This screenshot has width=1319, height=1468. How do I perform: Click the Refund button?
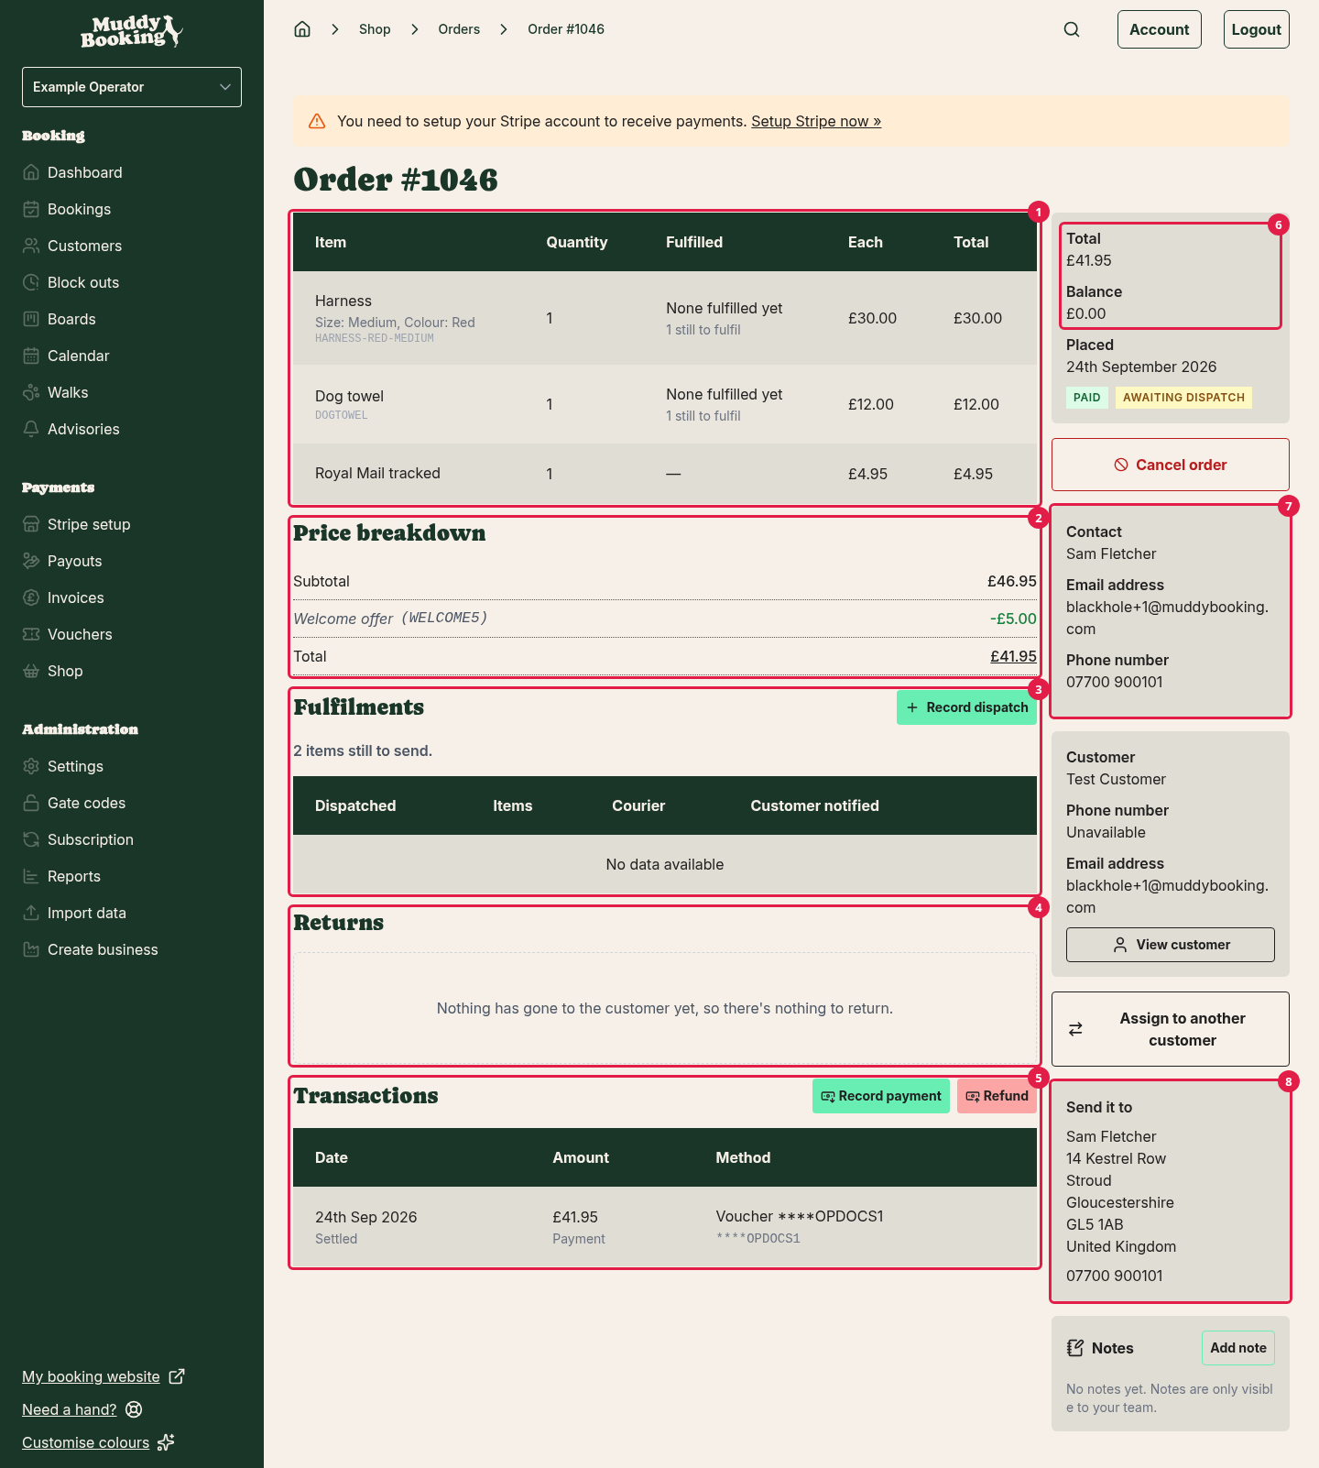point(997,1096)
